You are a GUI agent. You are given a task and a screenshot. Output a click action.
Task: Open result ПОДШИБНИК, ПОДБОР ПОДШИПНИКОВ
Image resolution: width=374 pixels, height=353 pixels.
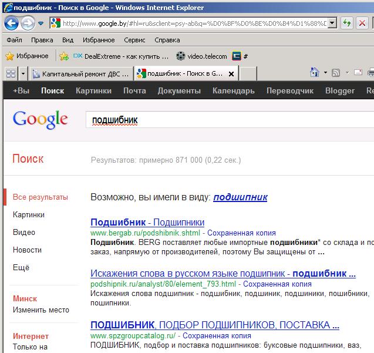(x=215, y=325)
